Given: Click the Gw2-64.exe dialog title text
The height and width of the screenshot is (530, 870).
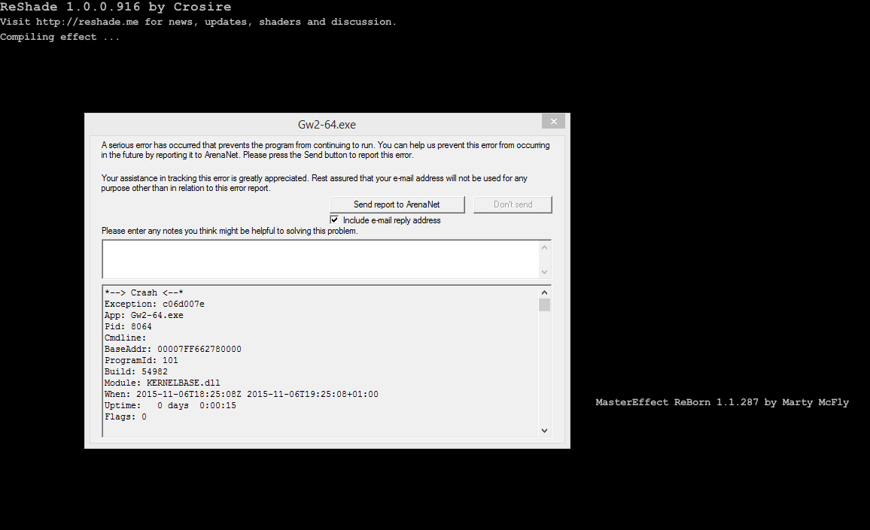Looking at the screenshot, I should 327,125.
